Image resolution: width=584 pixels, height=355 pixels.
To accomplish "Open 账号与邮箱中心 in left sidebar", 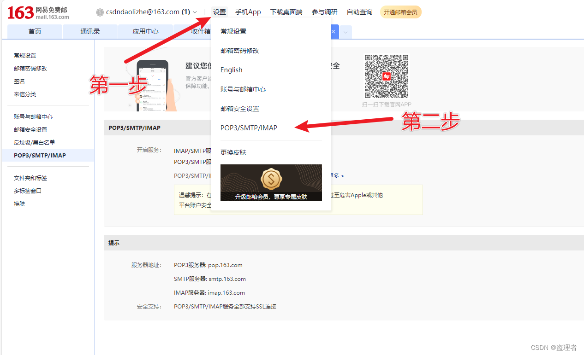I will 33,116.
